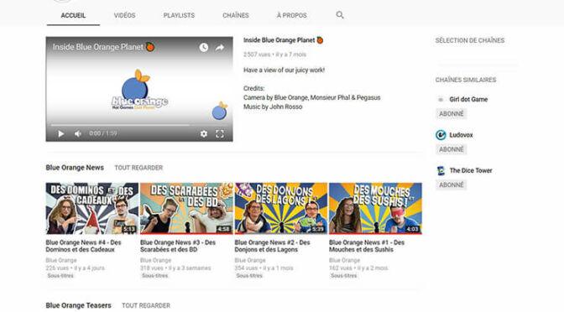Click the video title overlay inside the player
Screen dimensions: 564x312
(x=103, y=47)
